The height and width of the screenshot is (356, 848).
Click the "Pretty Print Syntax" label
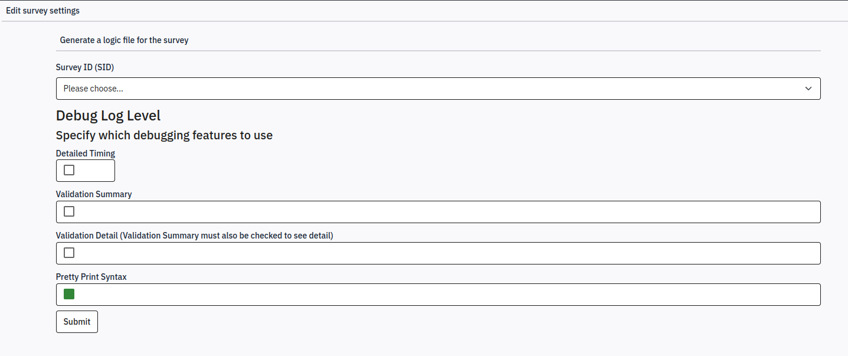[91, 277]
